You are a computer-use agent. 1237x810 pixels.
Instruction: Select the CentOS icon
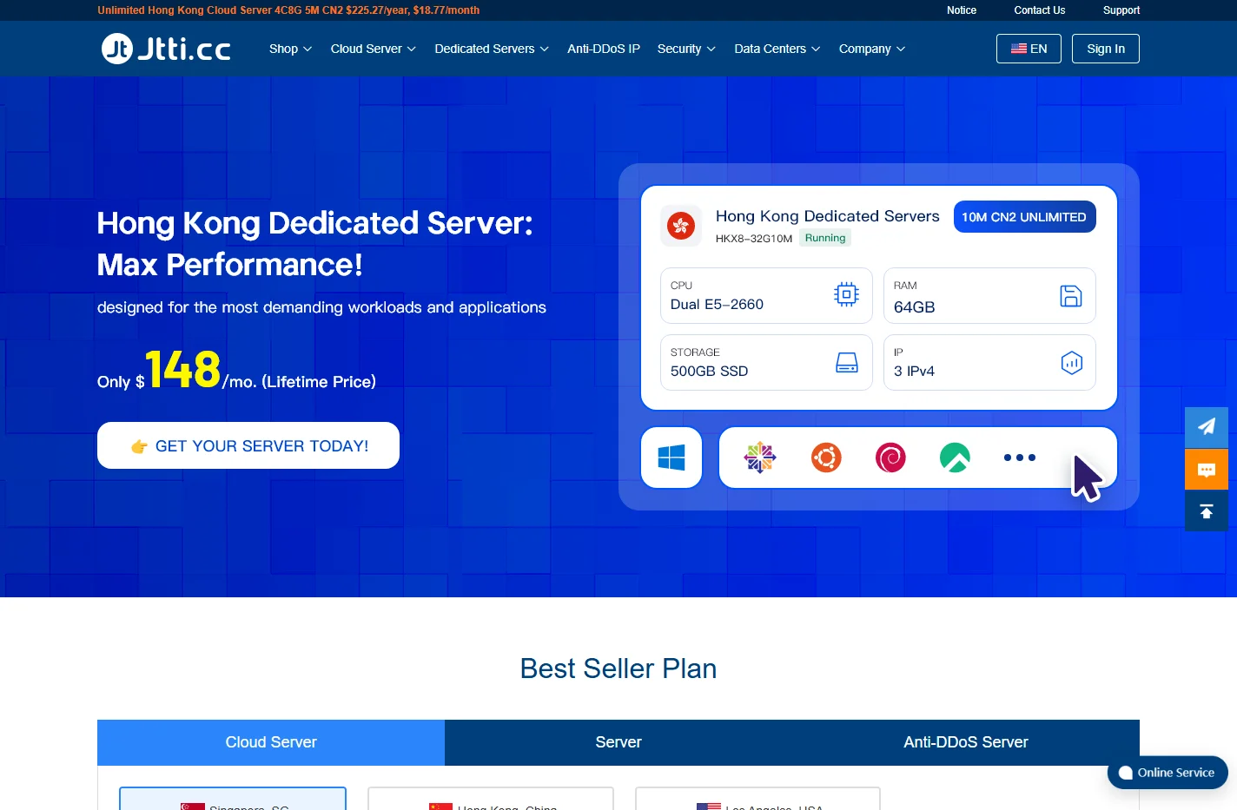tap(760, 458)
